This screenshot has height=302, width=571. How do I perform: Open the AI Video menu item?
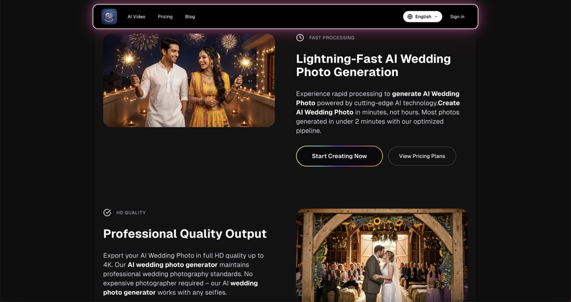click(136, 17)
